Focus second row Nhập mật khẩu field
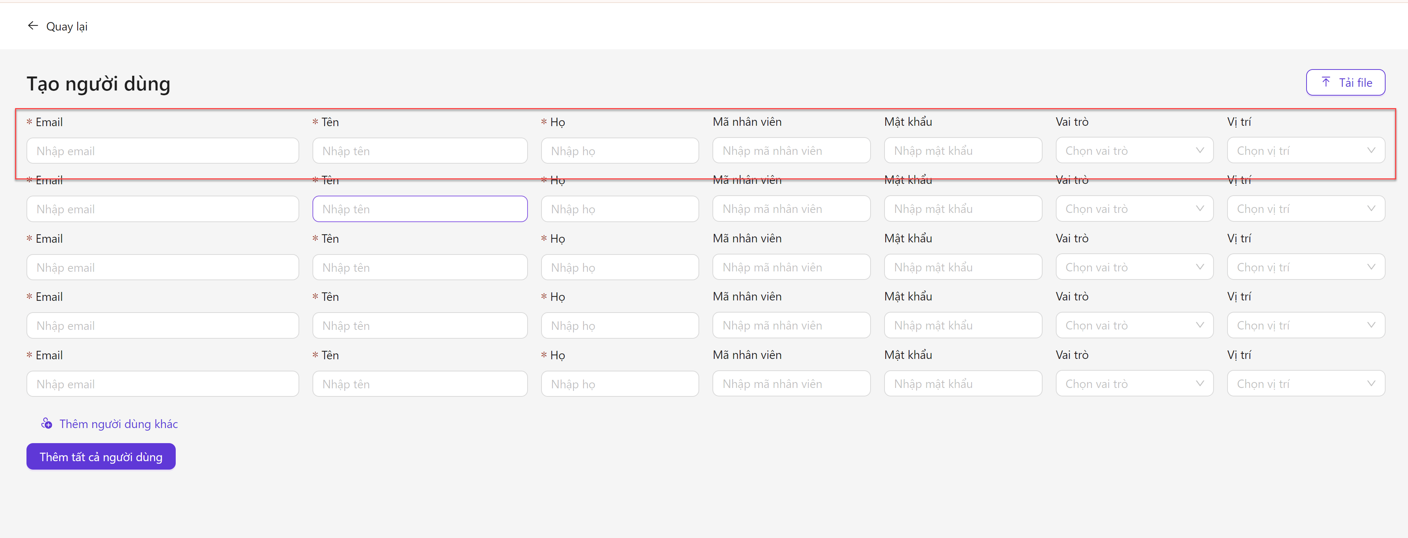 coord(963,208)
